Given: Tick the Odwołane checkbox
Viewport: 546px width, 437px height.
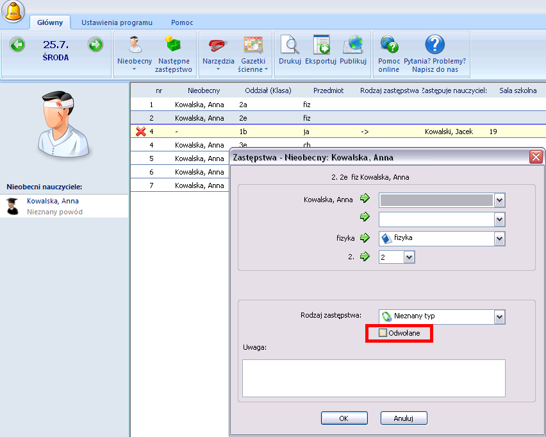Looking at the screenshot, I should (x=383, y=333).
